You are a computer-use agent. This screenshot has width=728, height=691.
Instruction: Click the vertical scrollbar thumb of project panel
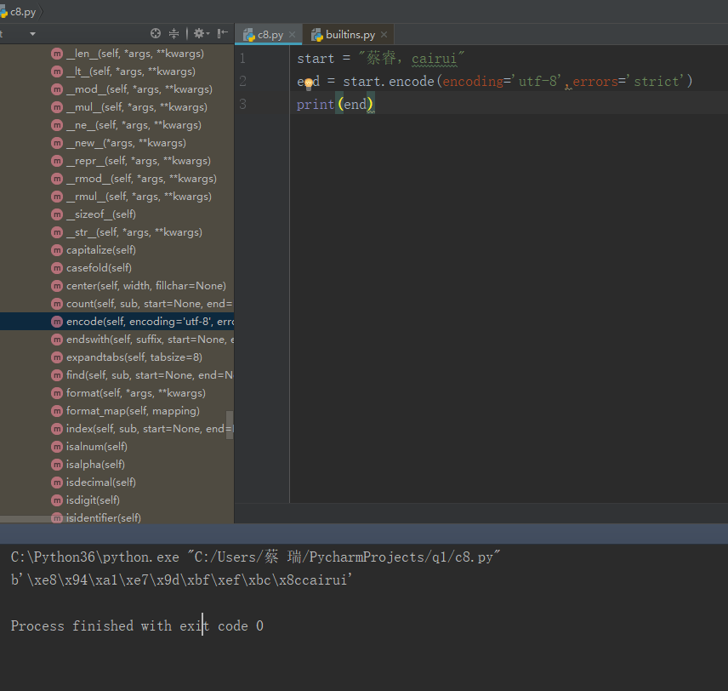230,425
